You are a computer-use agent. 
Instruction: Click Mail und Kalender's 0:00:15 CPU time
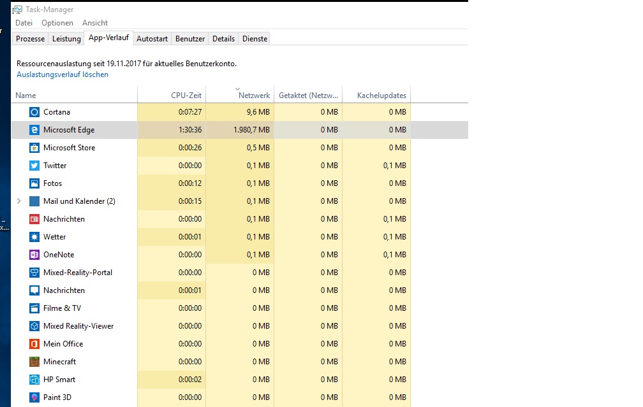point(190,201)
